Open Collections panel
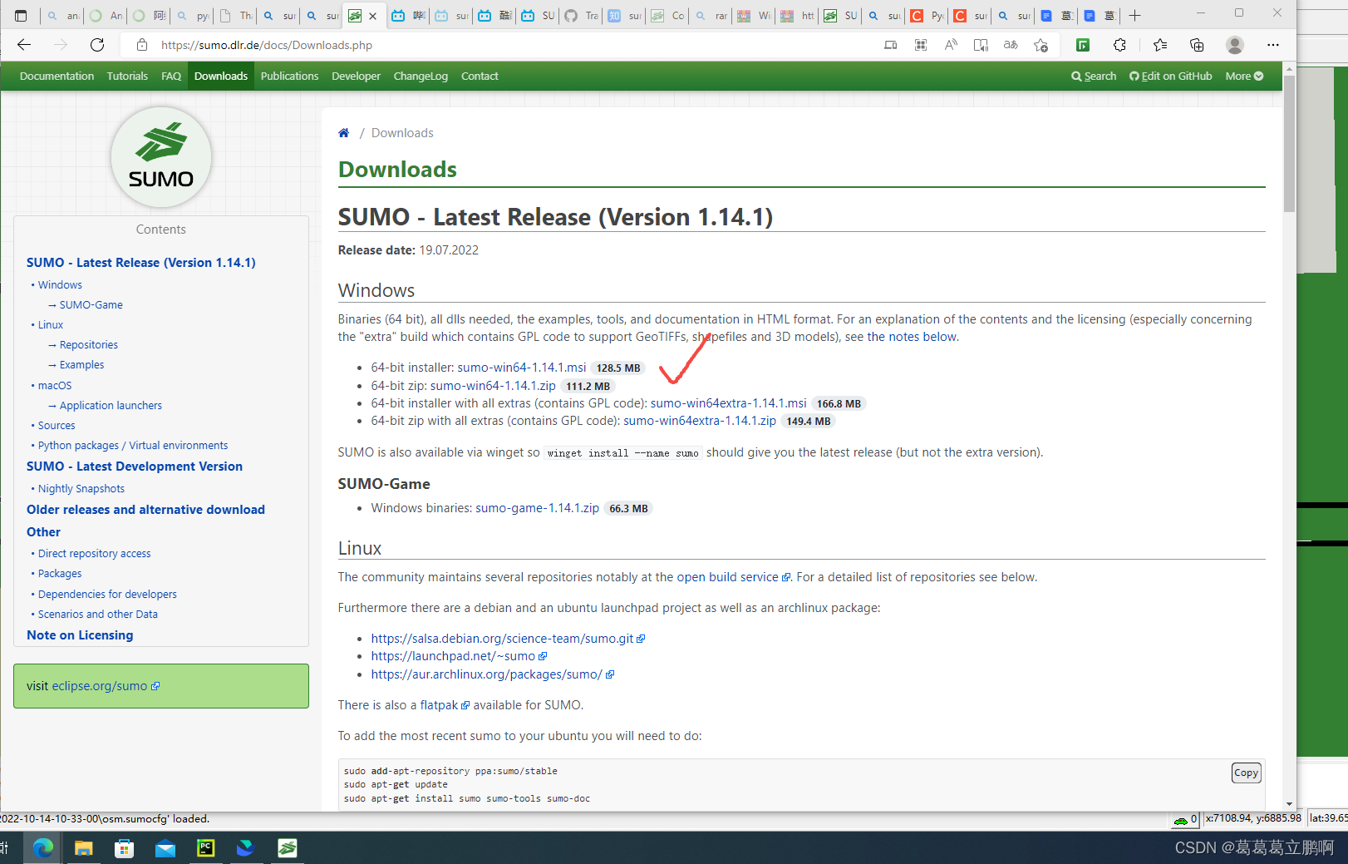Screen dimensions: 1348x864 point(1197,45)
